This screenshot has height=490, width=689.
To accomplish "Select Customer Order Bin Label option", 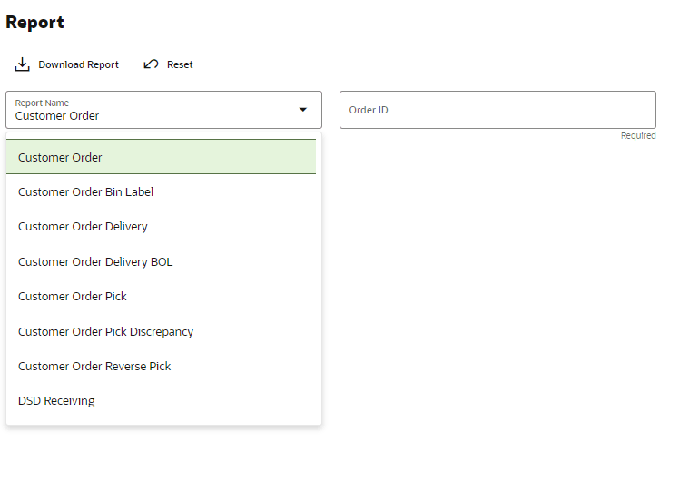I will (x=161, y=191).
